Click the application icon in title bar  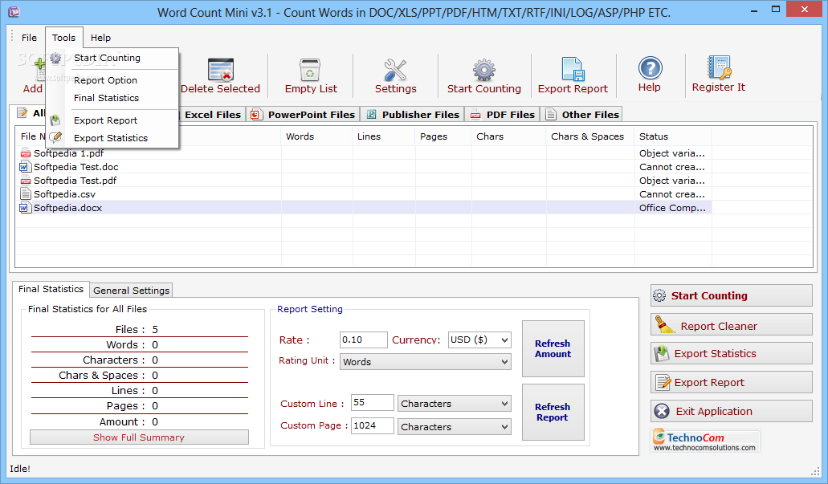pos(14,11)
